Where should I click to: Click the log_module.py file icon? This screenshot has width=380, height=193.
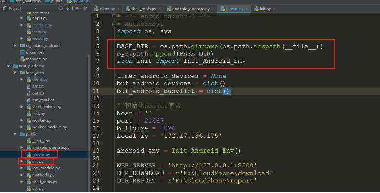(29, 168)
